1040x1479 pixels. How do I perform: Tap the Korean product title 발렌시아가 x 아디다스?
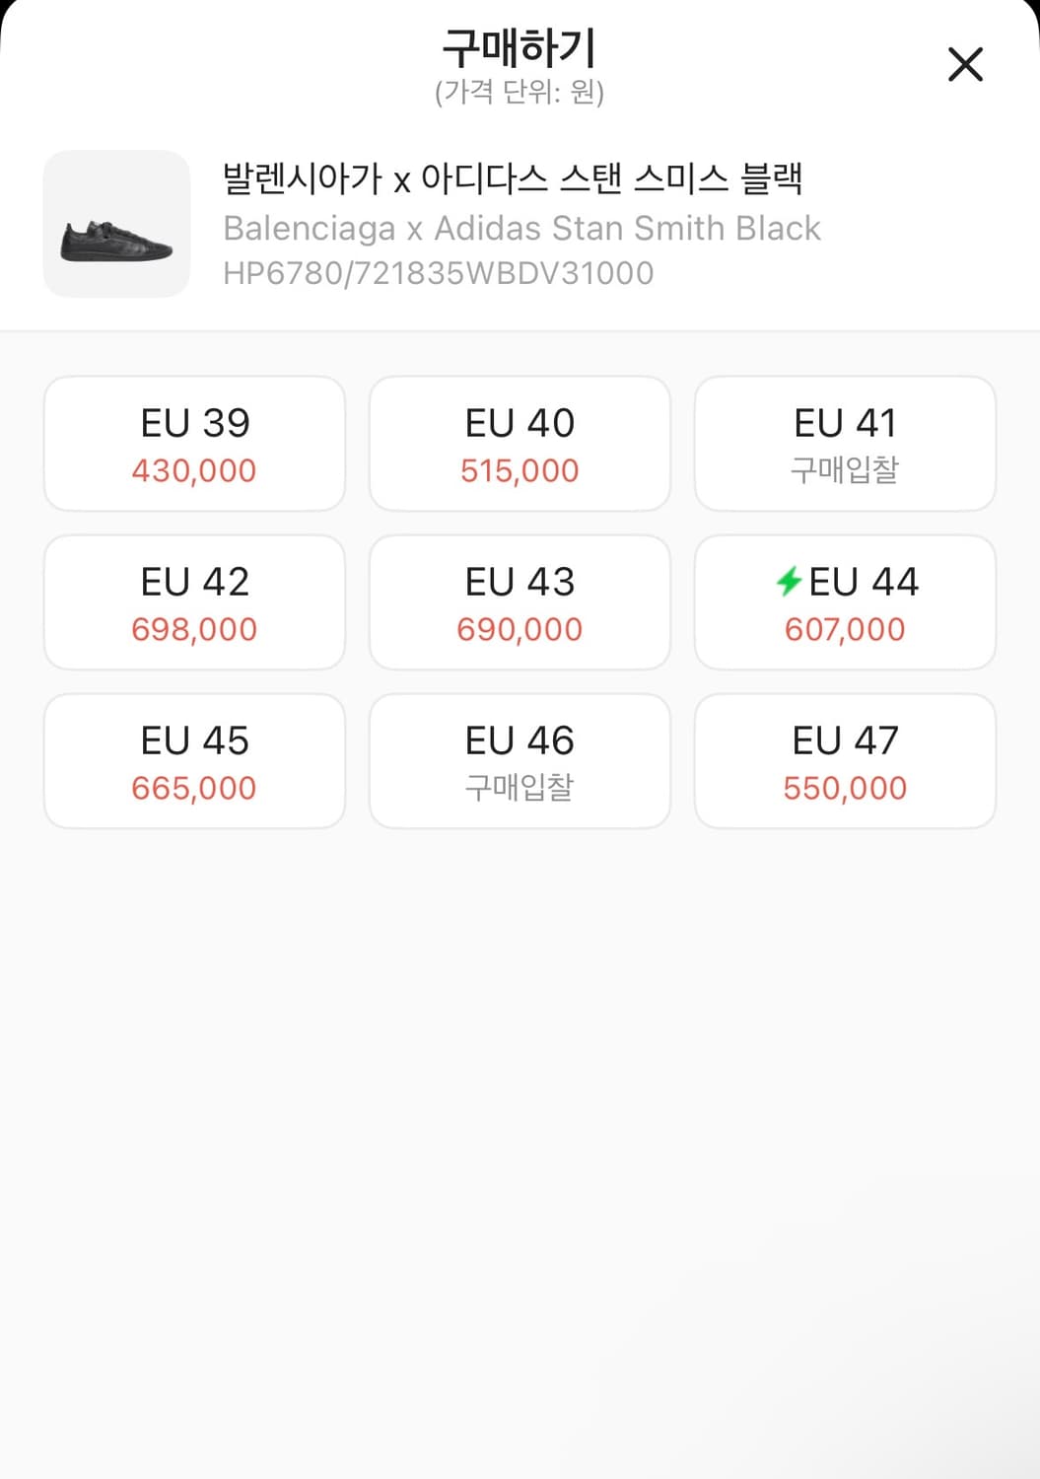513,179
